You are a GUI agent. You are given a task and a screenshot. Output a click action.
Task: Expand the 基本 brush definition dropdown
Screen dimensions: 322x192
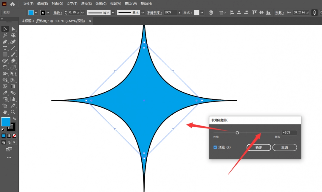[x=143, y=13]
